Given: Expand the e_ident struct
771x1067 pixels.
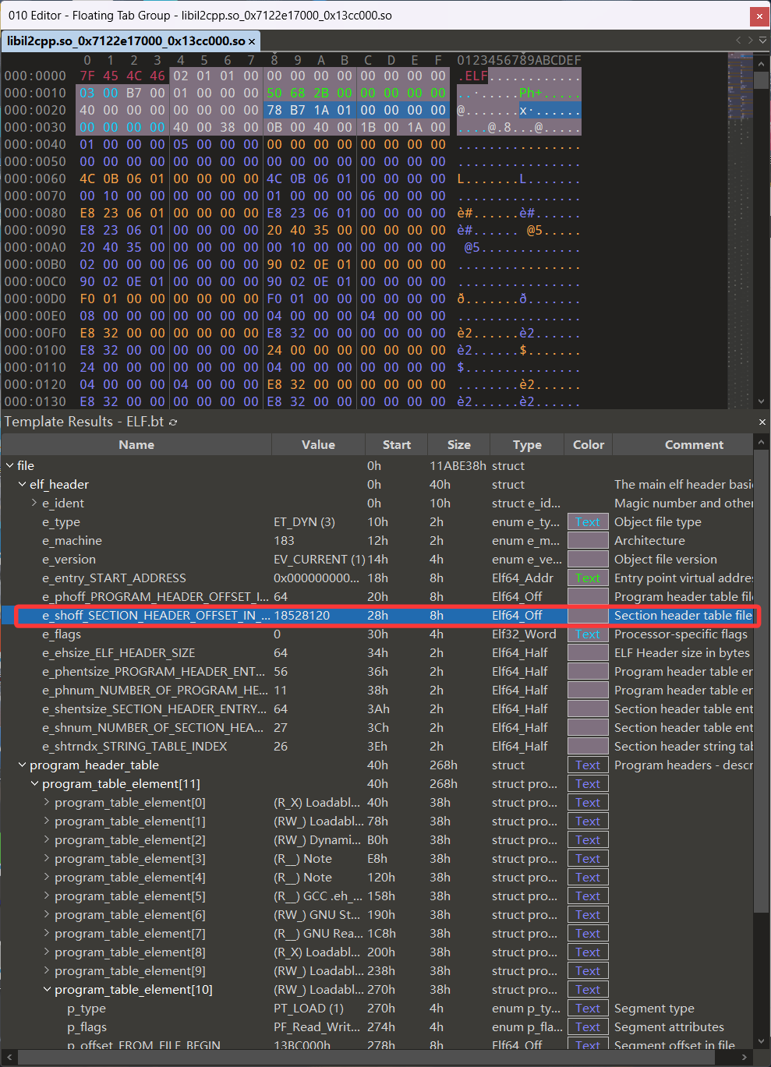Looking at the screenshot, I should point(34,503).
